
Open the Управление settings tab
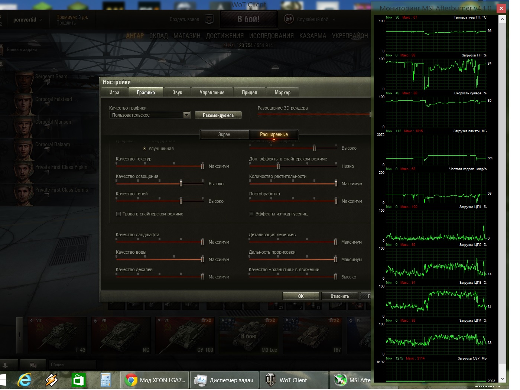212,92
